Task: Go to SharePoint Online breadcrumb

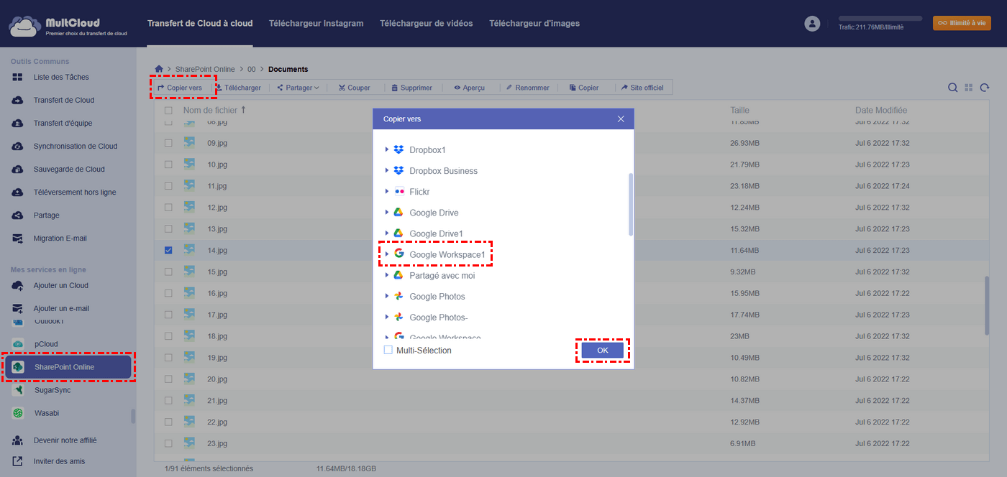Action: (205, 69)
